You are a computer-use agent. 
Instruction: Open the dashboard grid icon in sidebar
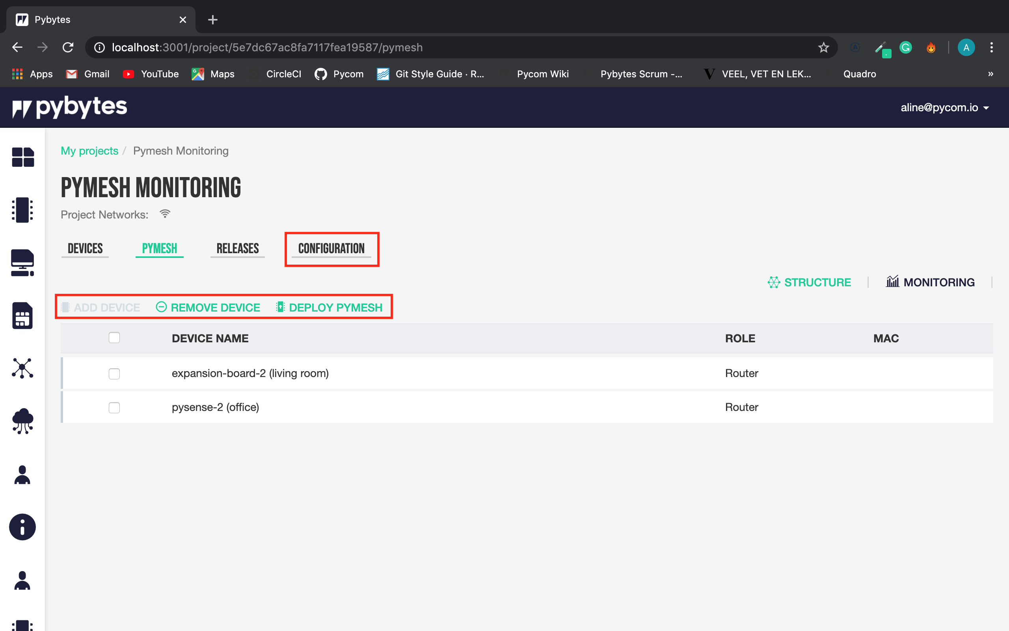coord(22,157)
